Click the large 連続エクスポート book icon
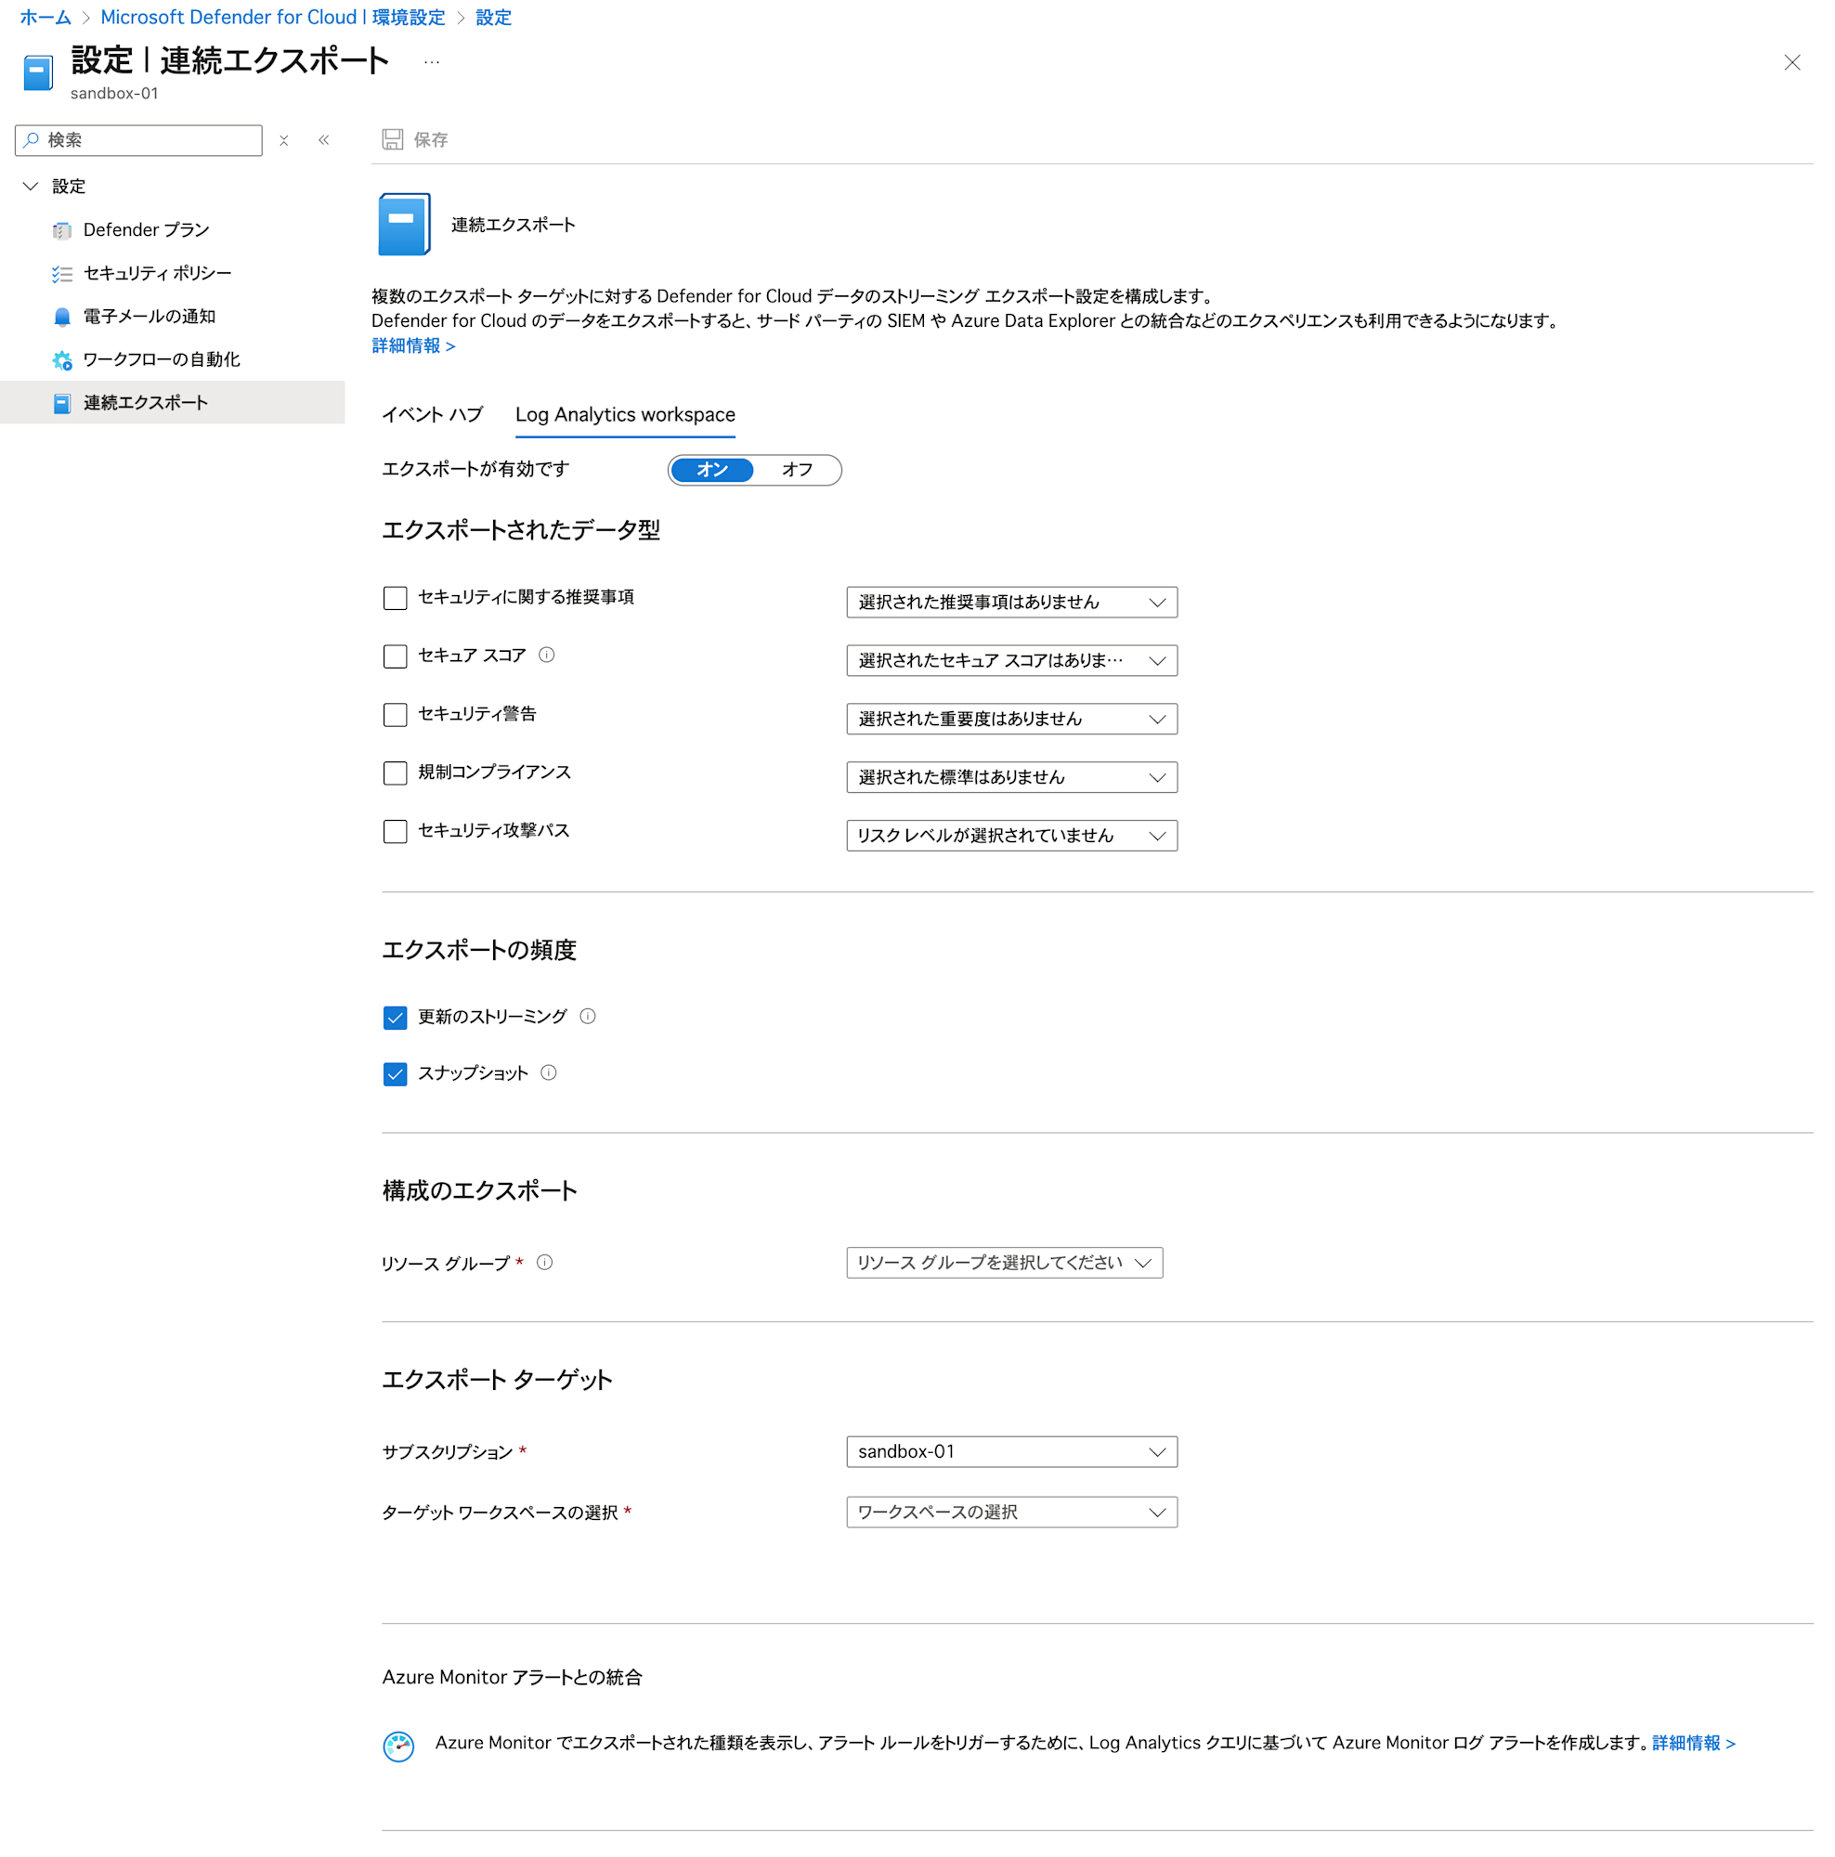Viewport: 1835px width, 1857px height. tap(404, 224)
